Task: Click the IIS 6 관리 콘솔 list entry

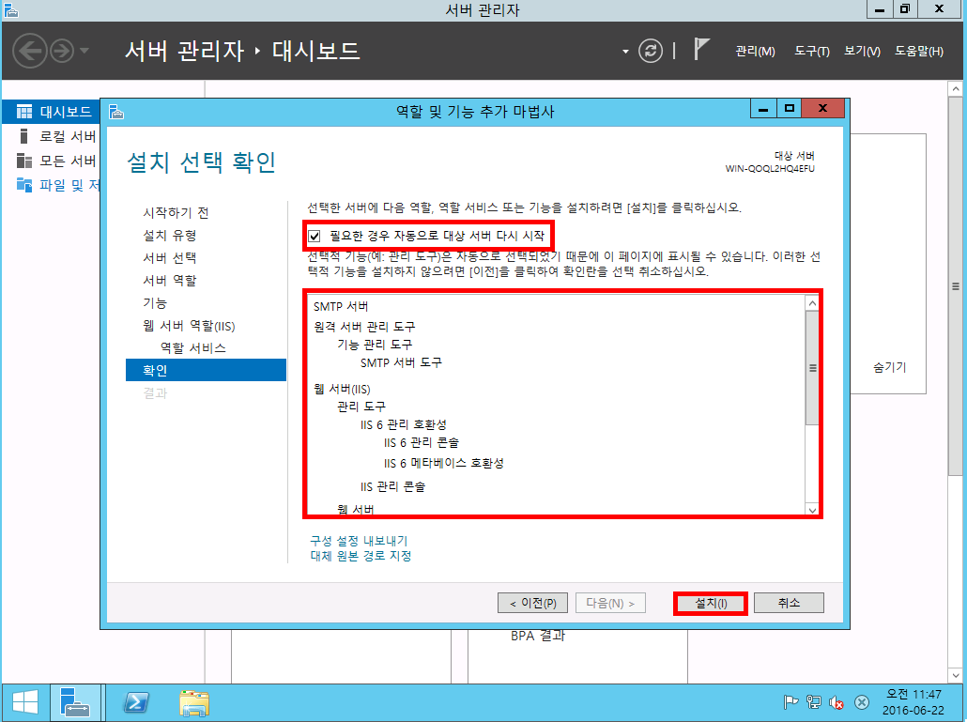Action: tap(422, 443)
